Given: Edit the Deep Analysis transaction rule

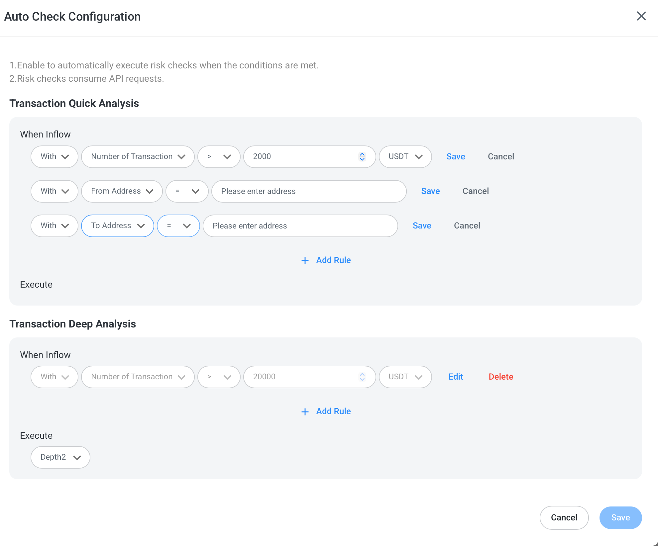Looking at the screenshot, I should click(x=456, y=377).
